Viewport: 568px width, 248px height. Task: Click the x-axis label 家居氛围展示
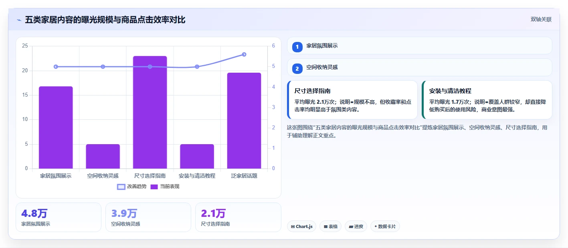tap(56, 176)
